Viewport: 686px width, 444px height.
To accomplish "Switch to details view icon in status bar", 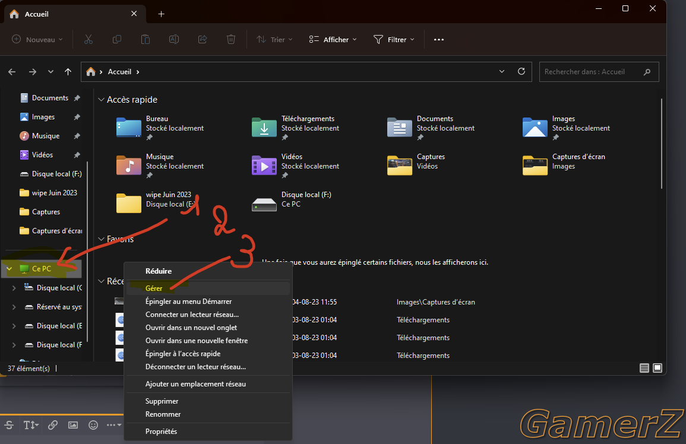I will point(644,368).
